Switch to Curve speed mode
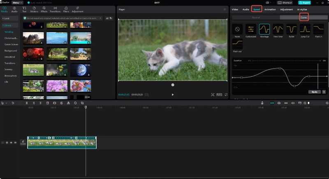 coord(304,18)
